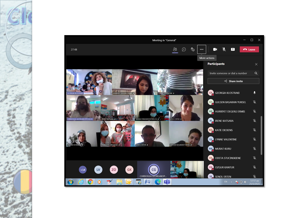Open Microsoft Teams from the taskbar
The width and height of the screenshot is (290, 218).
pos(166,182)
